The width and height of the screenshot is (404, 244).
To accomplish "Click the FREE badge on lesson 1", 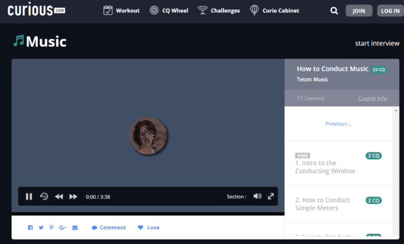I will coord(302,156).
